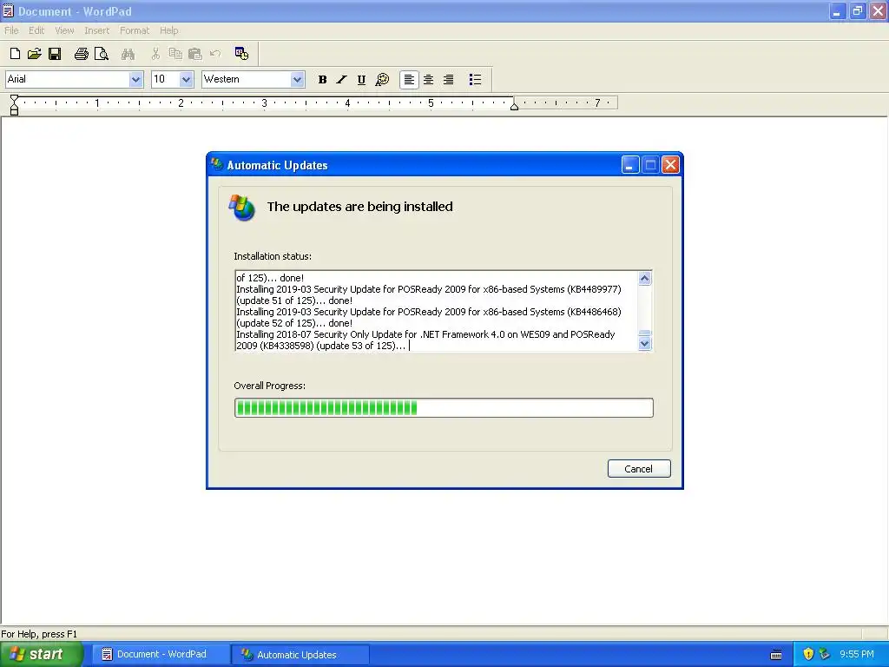This screenshot has width=889, height=667.
Task: Click the 'For Help, press F1' status bar text
Action: click(39, 634)
